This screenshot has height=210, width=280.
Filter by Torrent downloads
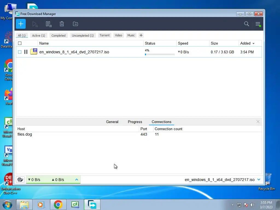point(104,35)
